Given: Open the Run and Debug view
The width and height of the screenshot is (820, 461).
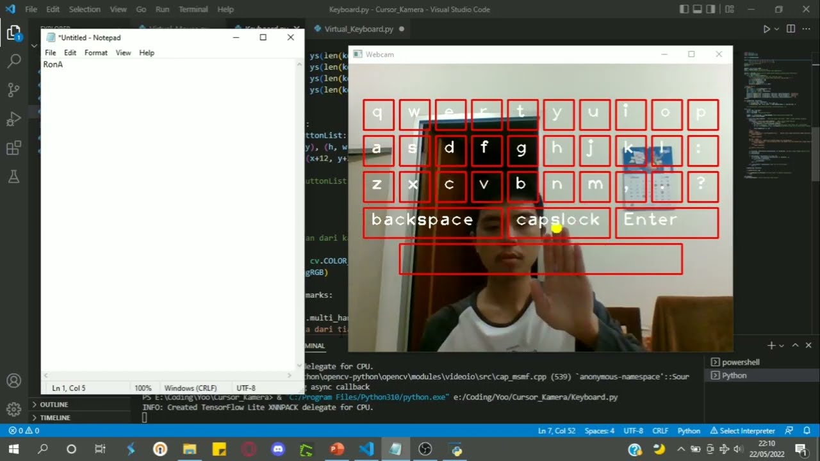Looking at the screenshot, I should [13, 119].
